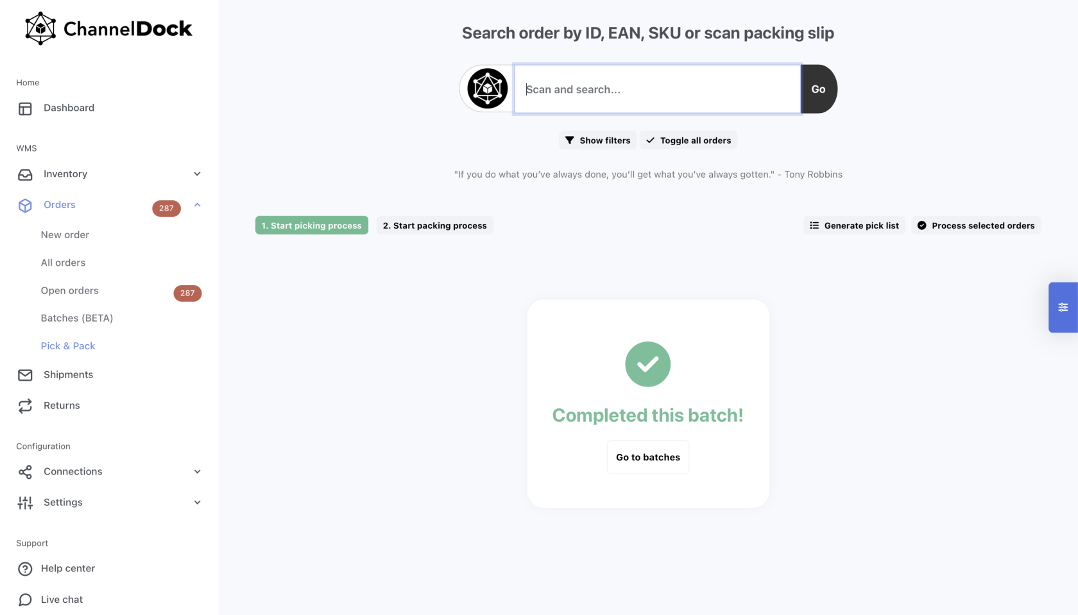Click Generate pick list button
Image resolution: width=1078 pixels, height=615 pixels.
click(854, 225)
